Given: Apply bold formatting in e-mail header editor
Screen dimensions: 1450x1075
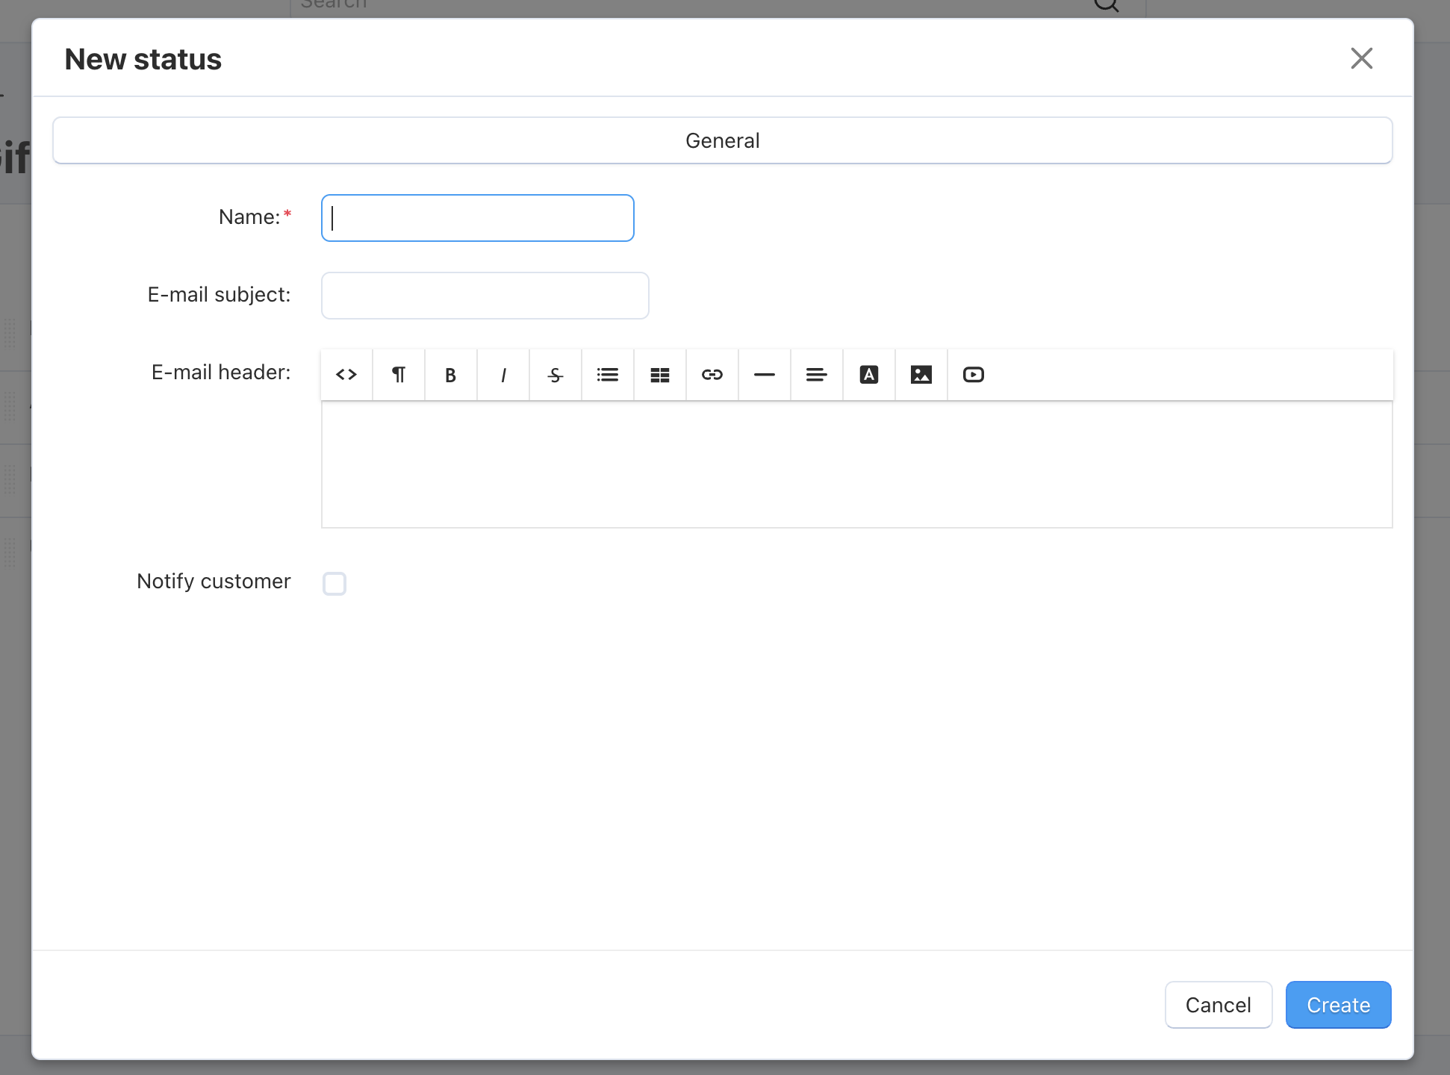Looking at the screenshot, I should 451,375.
